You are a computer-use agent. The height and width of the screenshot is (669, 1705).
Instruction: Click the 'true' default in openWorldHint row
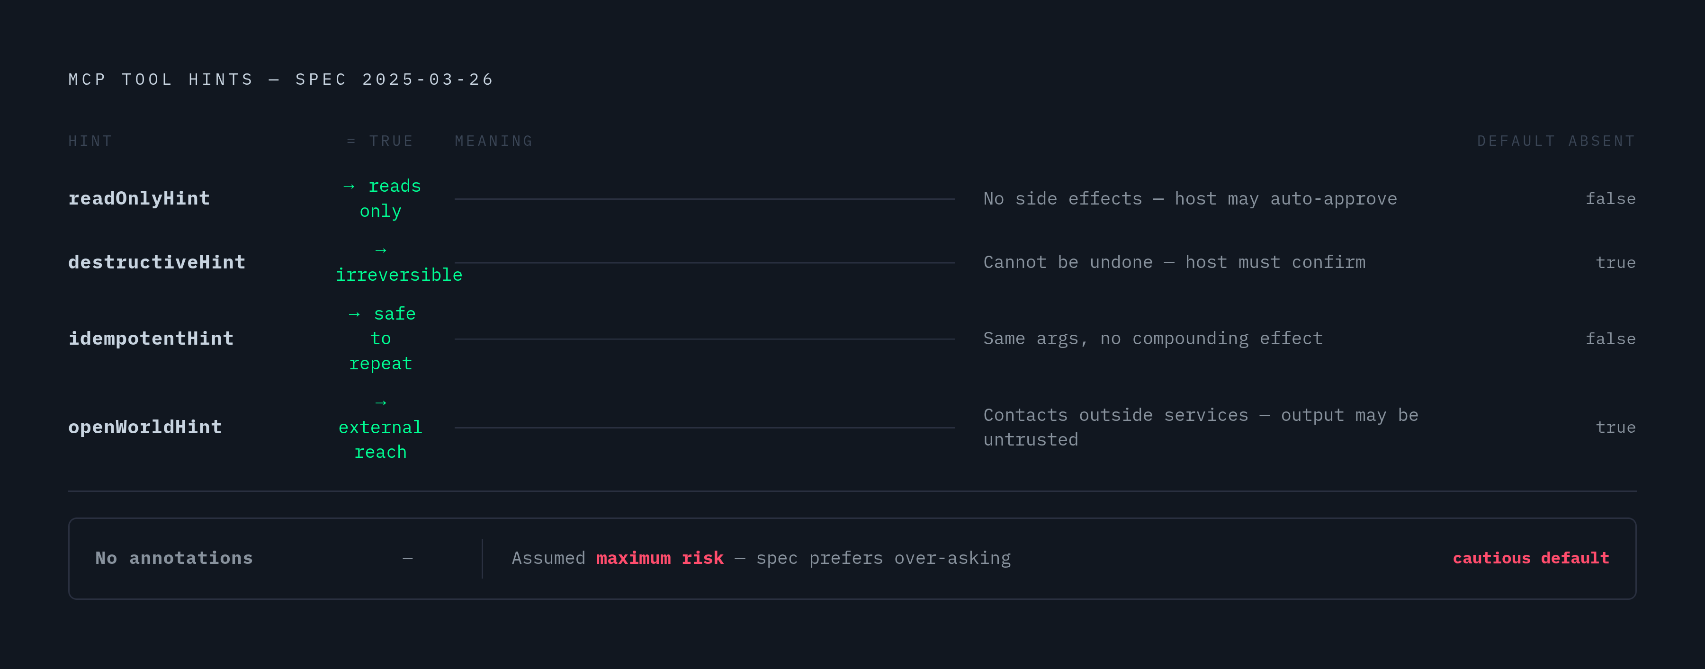click(1615, 428)
